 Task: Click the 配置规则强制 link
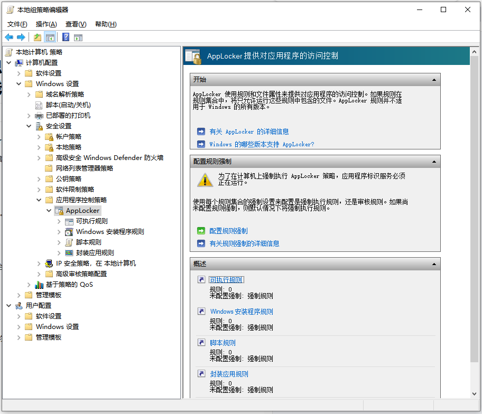pos(228,231)
